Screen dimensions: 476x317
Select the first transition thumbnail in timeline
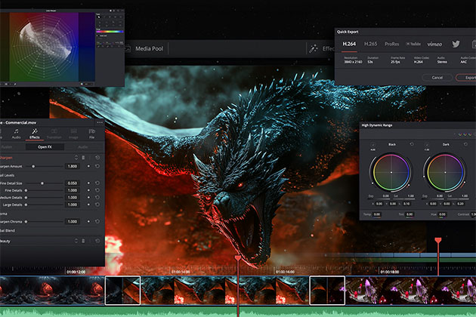(122, 291)
